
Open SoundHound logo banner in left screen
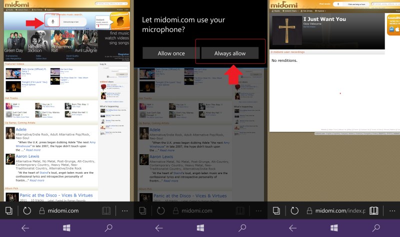click(x=120, y=21)
